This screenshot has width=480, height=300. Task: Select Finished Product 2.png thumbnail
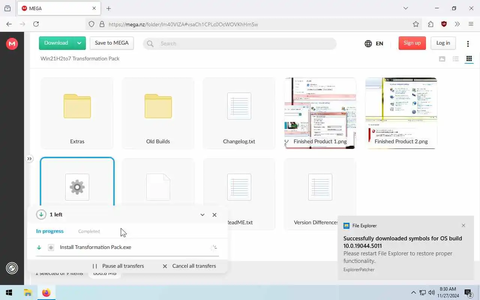401,113
